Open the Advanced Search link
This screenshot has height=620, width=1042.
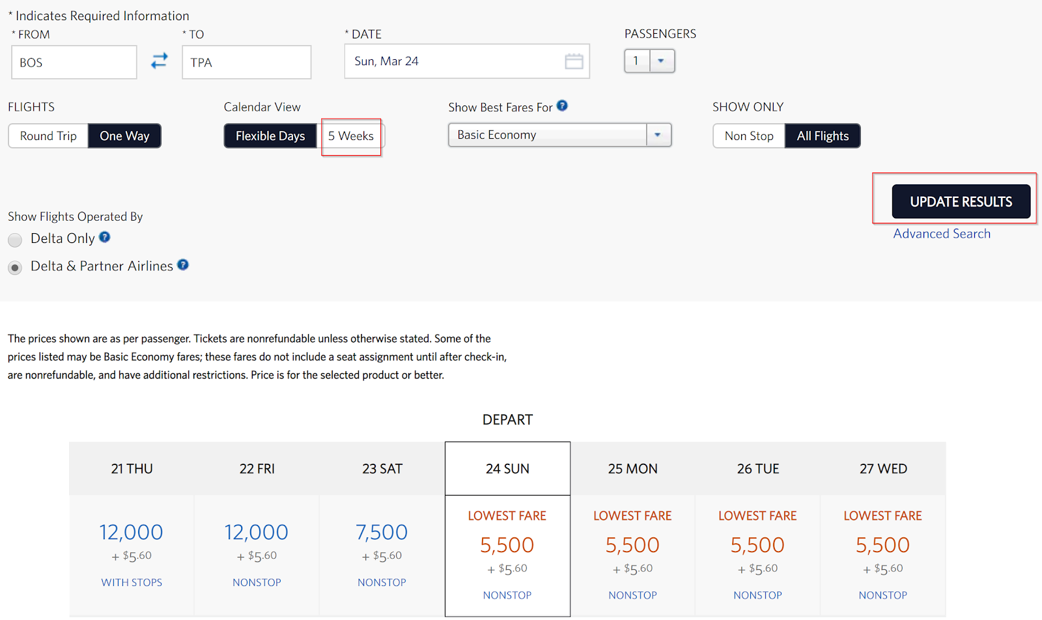(942, 234)
